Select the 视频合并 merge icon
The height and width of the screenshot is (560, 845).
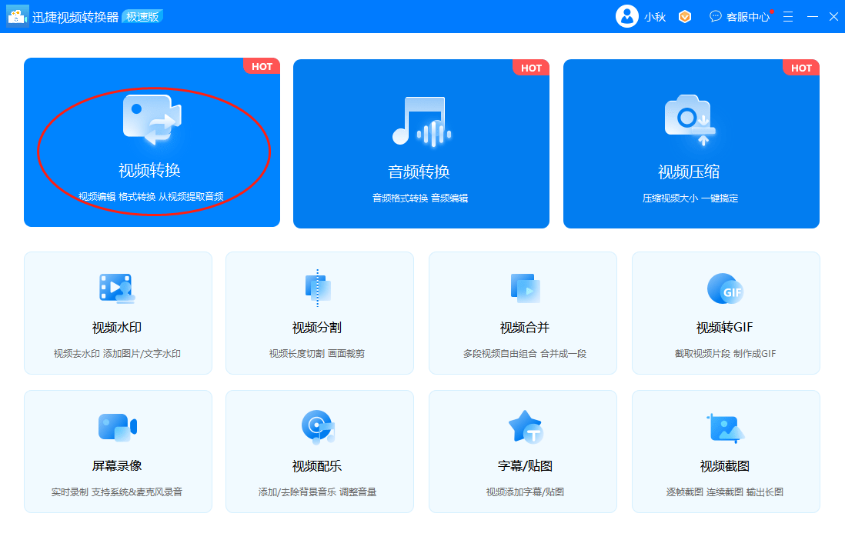tap(525, 288)
